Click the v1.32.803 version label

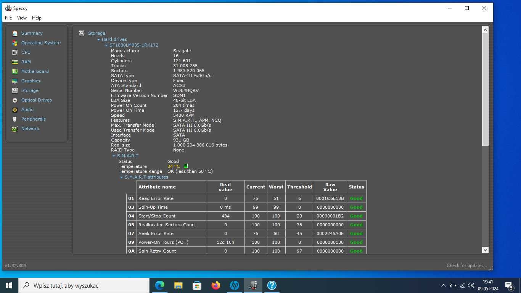15,266
